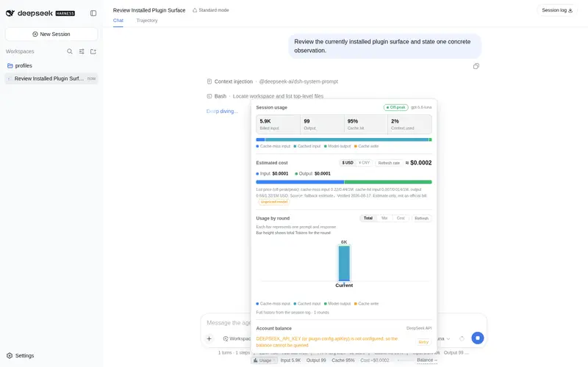The width and height of the screenshot is (588, 367).
Task: Click the plus attach button in composer
Action: [x=209, y=338]
